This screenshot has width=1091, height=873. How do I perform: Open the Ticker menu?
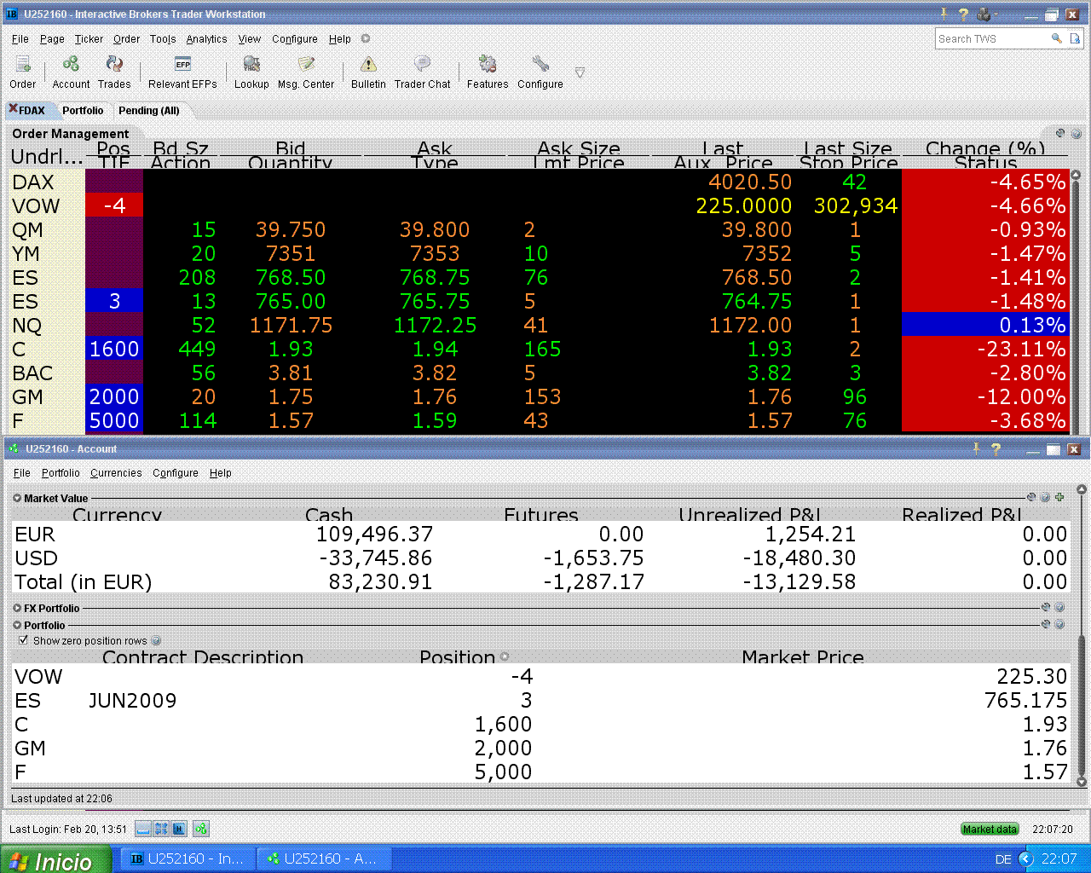click(89, 38)
